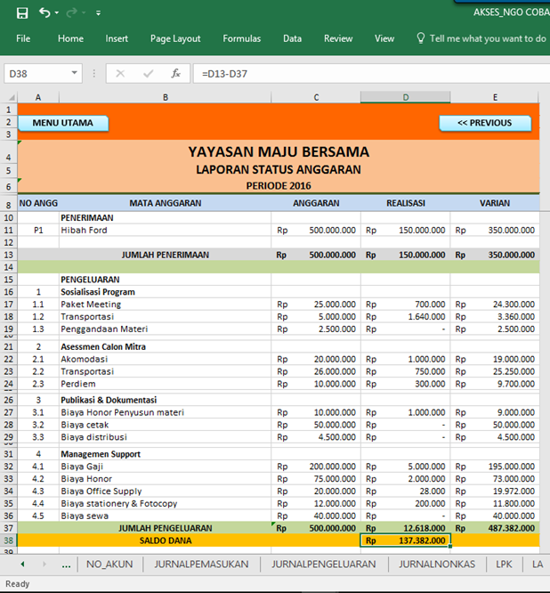The image size is (550, 593).
Task: Click the Enter checkmark in the formula bar
Action: coord(148,73)
